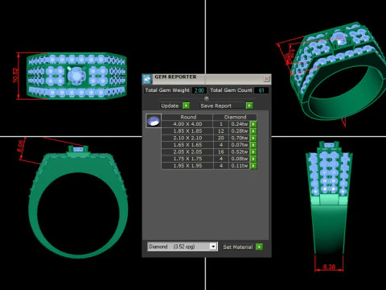Click the Total Gem Count value 61
Image resolution: width=386 pixels, height=290 pixels.
[x=261, y=90]
